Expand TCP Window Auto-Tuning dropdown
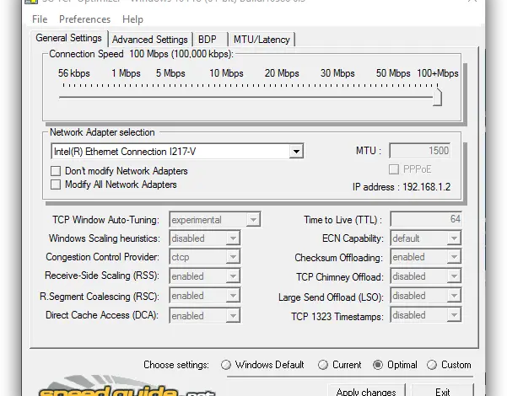507x396 pixels. 253,220
